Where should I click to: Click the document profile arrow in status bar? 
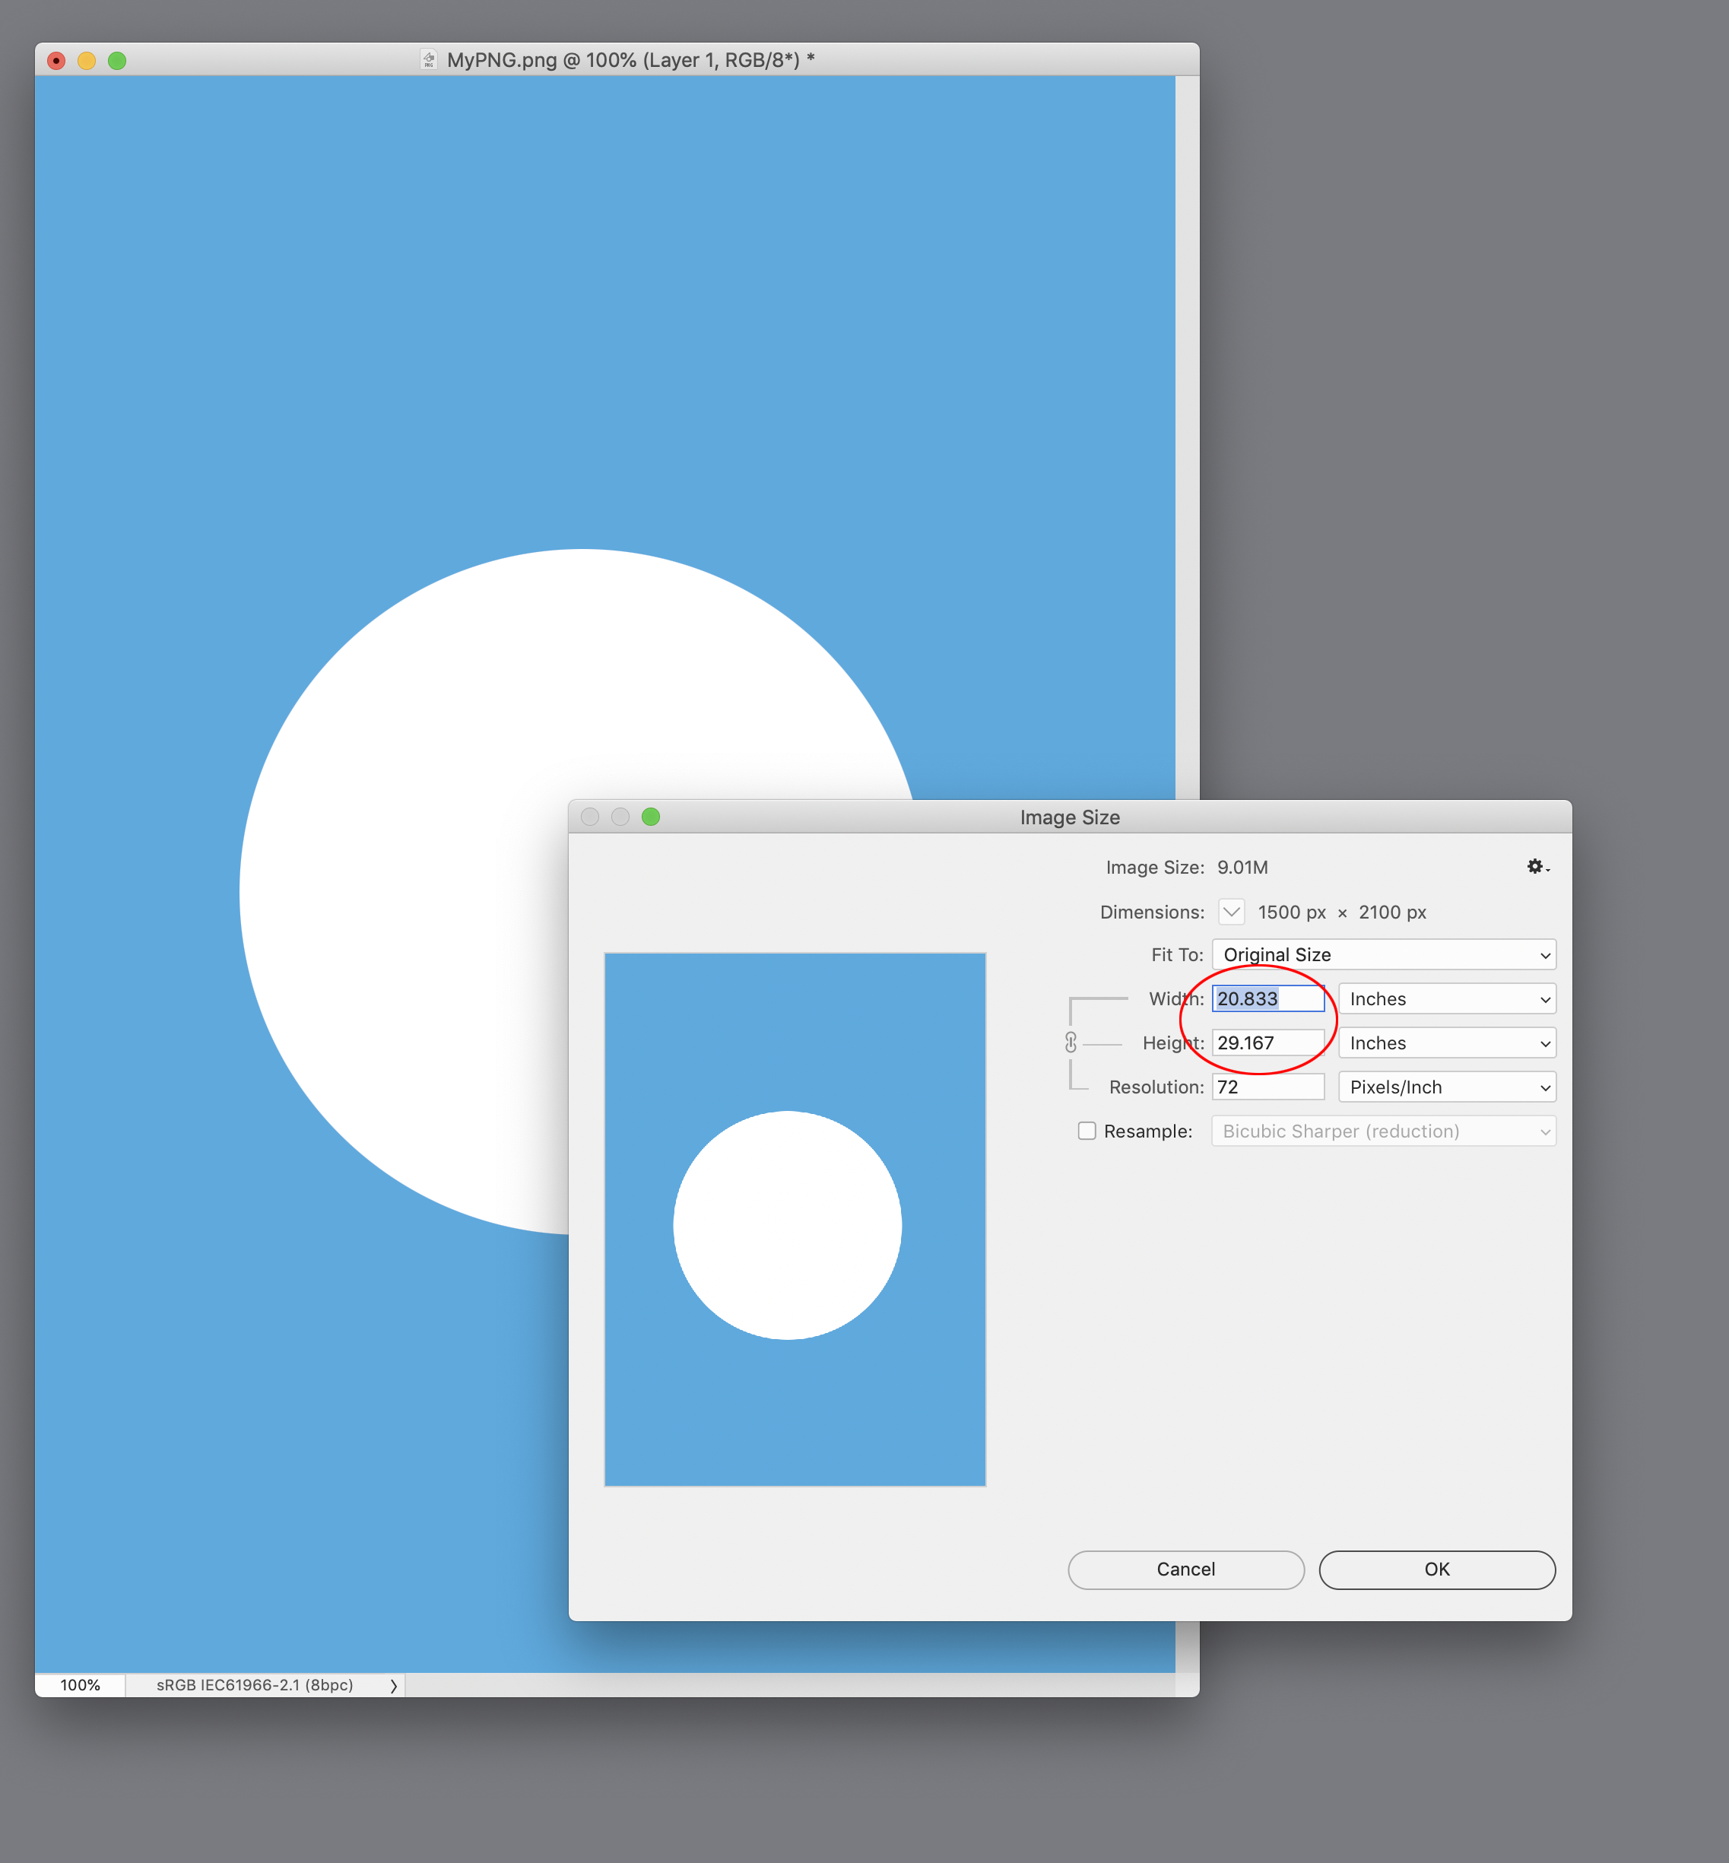pos(393,1684)
